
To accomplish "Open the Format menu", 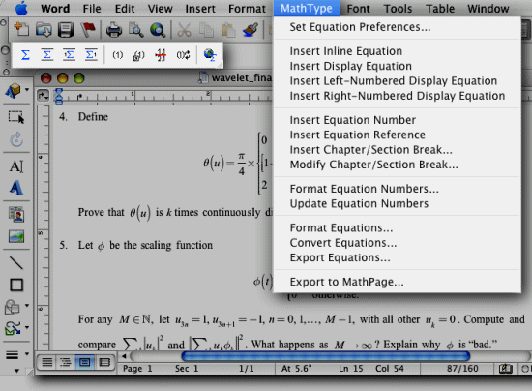I will pyautogui.click(x=247, y=8).
